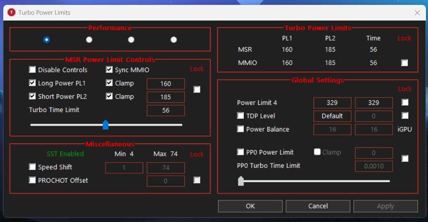428x222 pixels.
Task: Toggle the Short Power PL2 checkbox
Action: (x=32, y=97)
